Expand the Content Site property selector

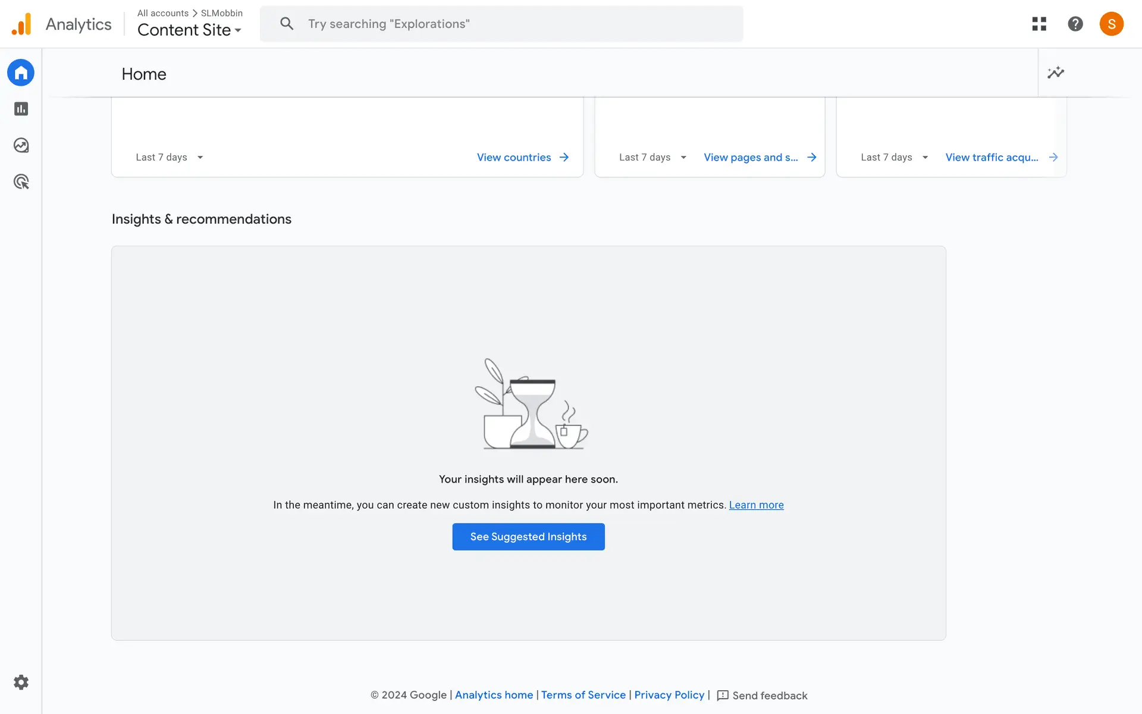click(x=189, y=30)
